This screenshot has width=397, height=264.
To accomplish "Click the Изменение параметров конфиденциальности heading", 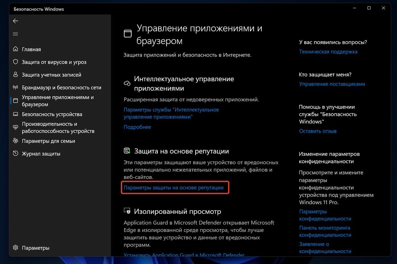I will point(329,158).
